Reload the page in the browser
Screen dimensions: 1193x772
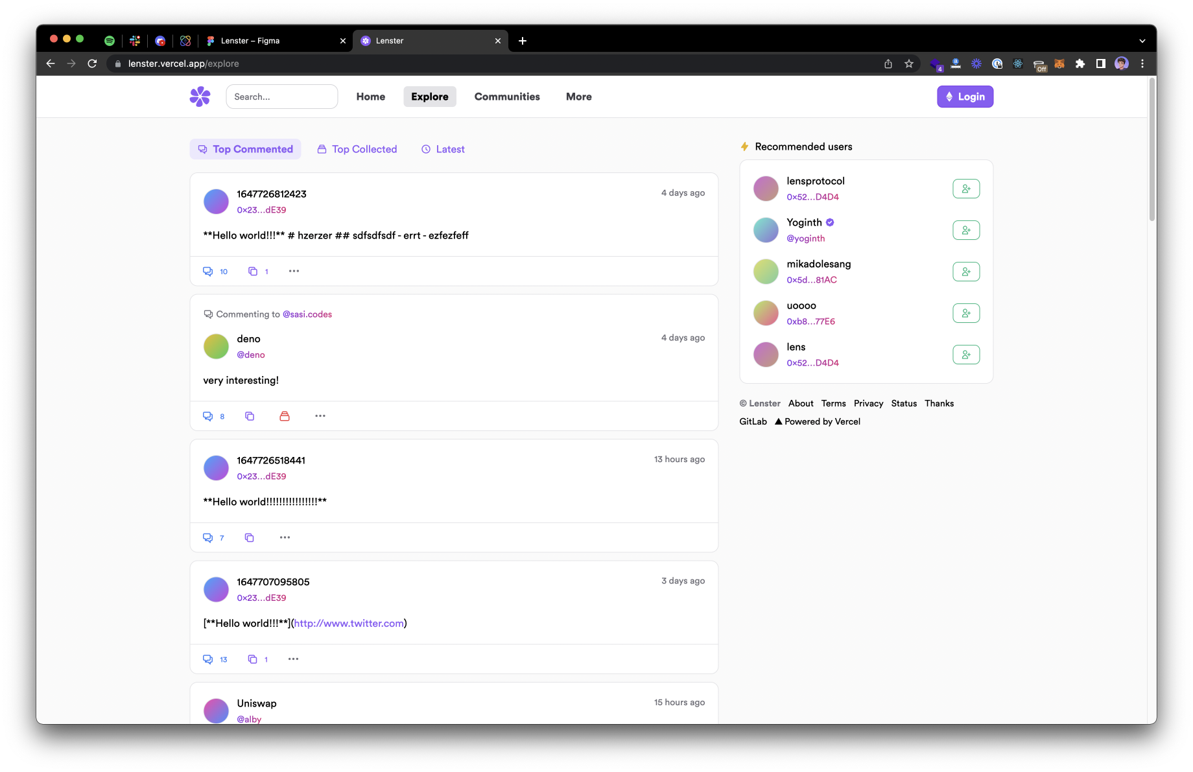click(x=92, y=64)
